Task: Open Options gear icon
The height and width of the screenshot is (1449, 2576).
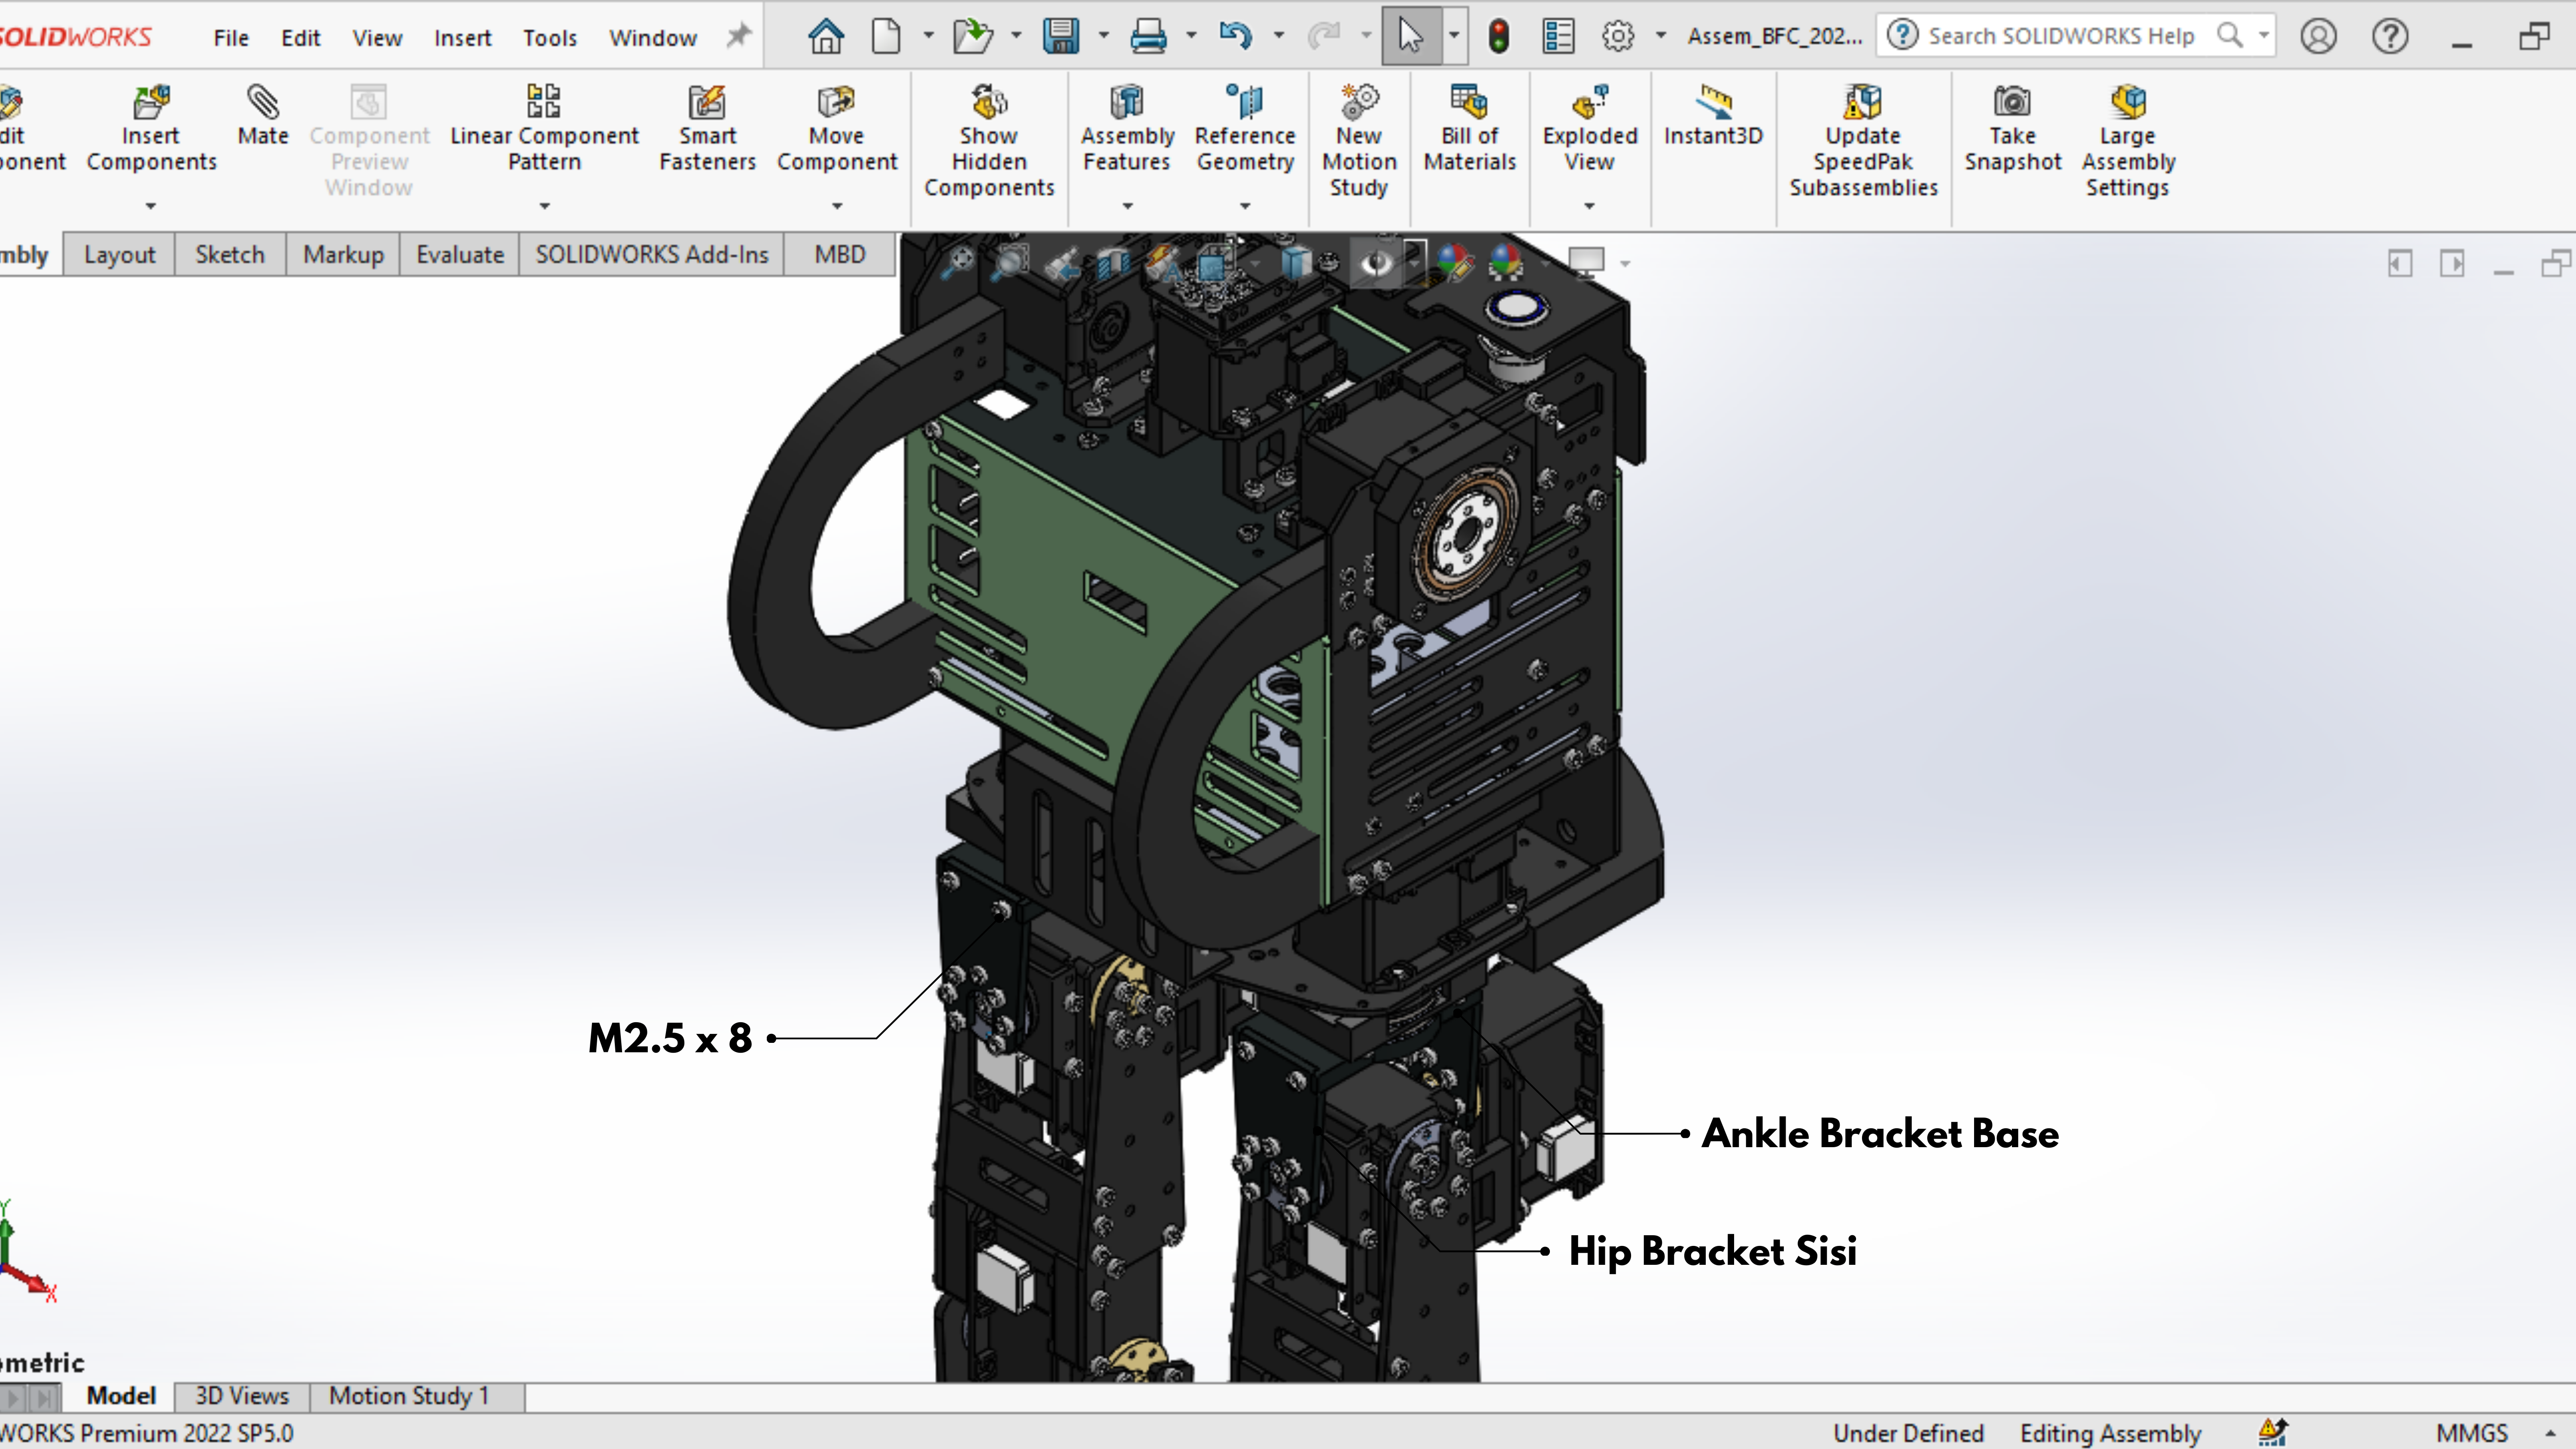Action: pyautogui.click(x=1618, y=37)
